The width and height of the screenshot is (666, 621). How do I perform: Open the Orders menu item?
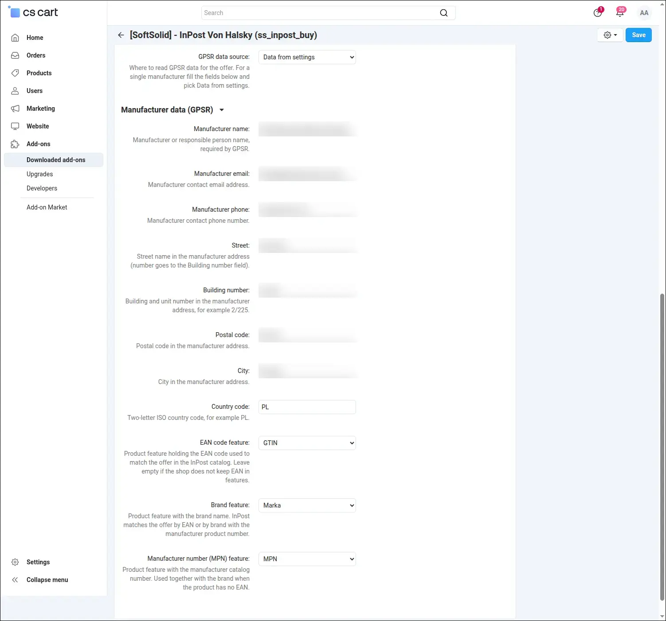coord(36,55)
